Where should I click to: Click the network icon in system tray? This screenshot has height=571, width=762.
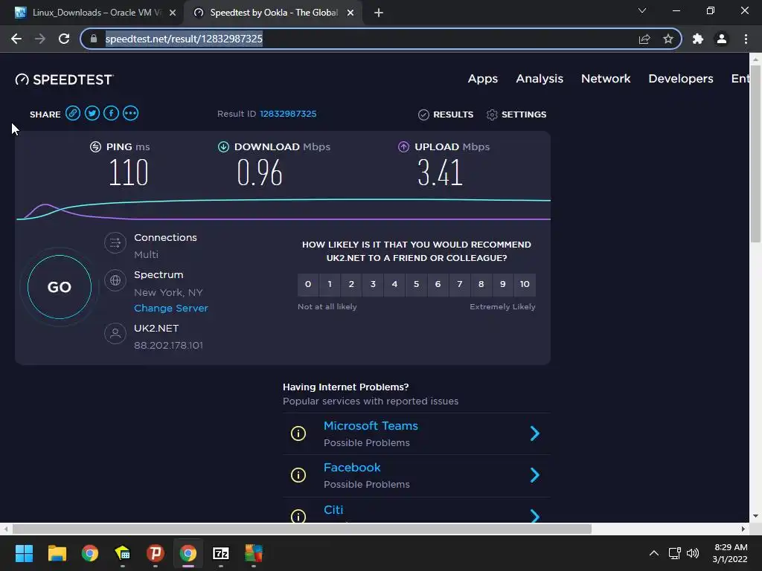tap(674, 553)
